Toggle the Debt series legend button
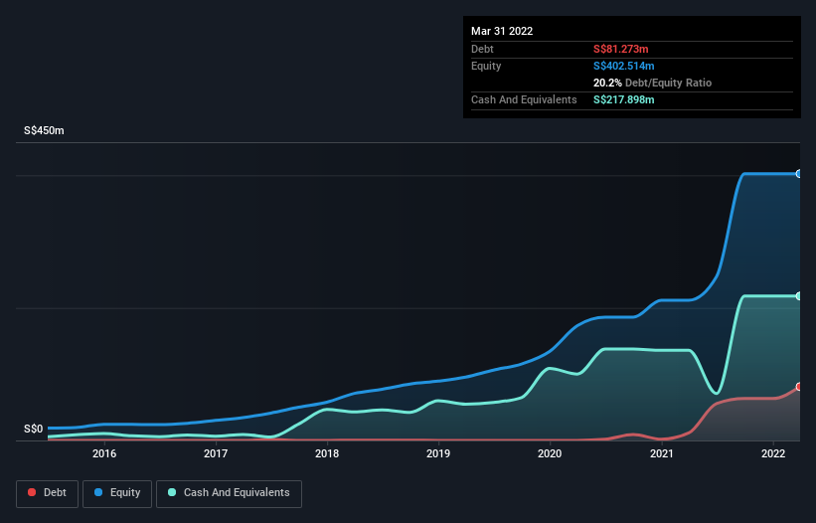This screenshot has width=816, height=523. click(48, 493)
